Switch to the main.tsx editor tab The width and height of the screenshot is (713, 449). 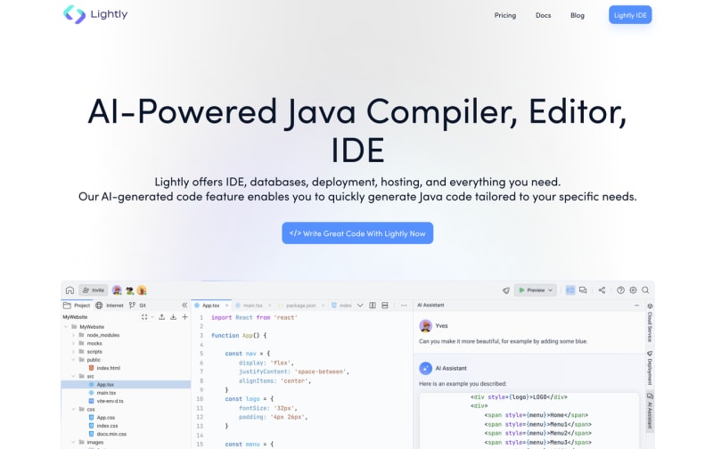(x=252, y=306)
